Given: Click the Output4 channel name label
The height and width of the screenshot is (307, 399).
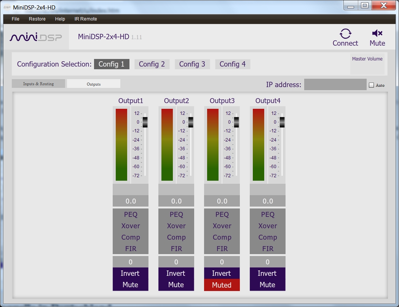Looking at the screenshot, I should click(268, 101).
